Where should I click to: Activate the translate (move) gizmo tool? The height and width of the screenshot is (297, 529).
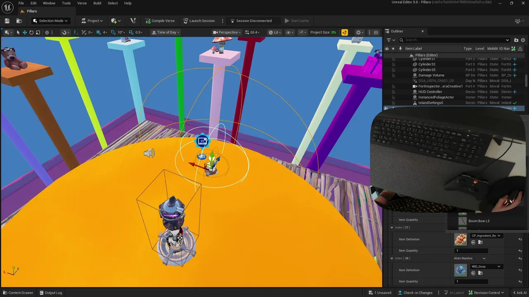click(24, 32)
